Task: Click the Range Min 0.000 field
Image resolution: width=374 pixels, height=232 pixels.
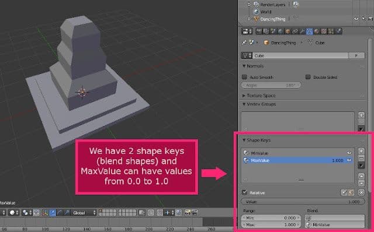Action: click(271, 218)
